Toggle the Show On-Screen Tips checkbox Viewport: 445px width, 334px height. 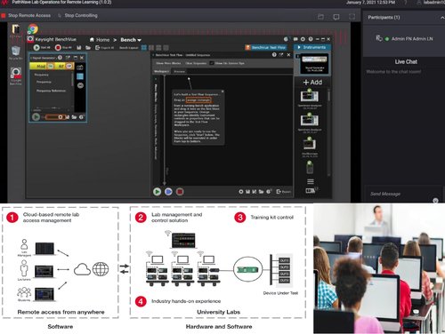coord(212,63)
